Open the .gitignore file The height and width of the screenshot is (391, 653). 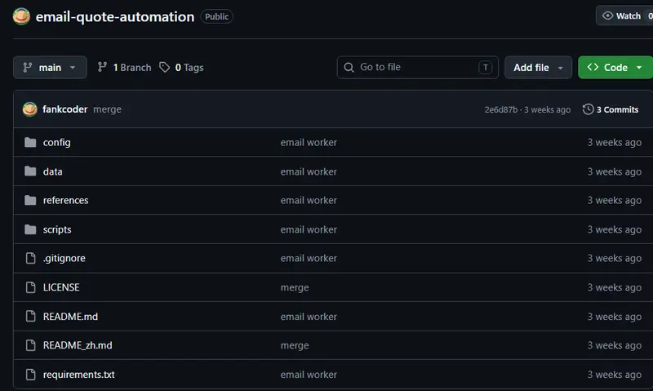[x=64, y=259]
